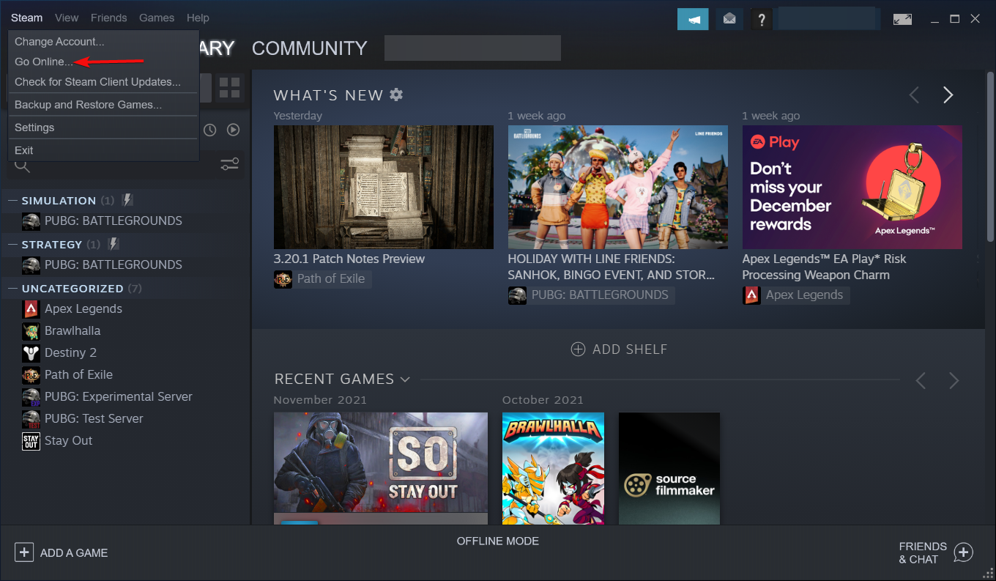Image resolution: width=996 pixels, height=581 pixels.
Task: Open What's New gear settings
Action: (396, 95)
